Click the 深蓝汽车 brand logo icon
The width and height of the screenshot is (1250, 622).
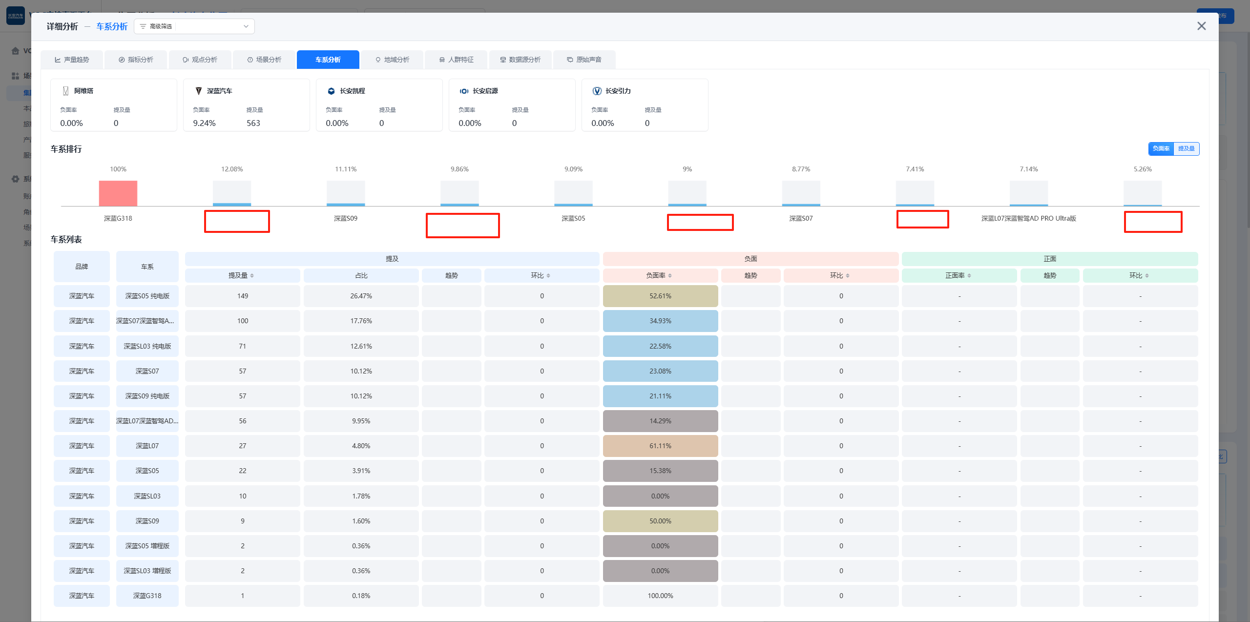[199, 91]
